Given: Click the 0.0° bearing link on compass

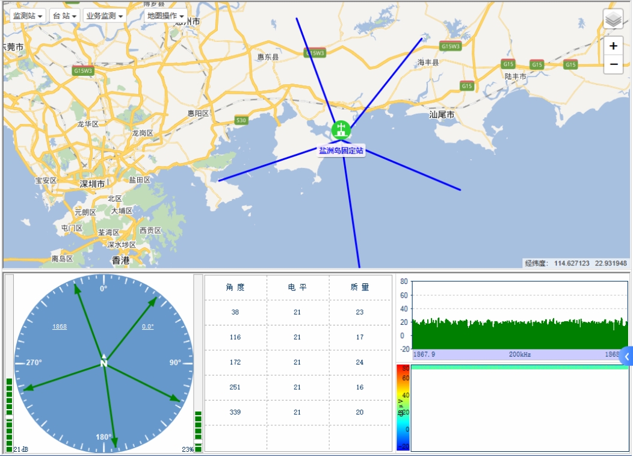Looking at the screenshot, I should pos(148,327).
